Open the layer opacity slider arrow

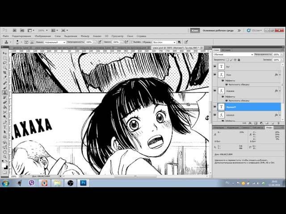[282, 54]
